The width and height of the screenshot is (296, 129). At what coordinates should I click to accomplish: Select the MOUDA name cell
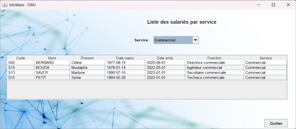click(x=52, y=68)
